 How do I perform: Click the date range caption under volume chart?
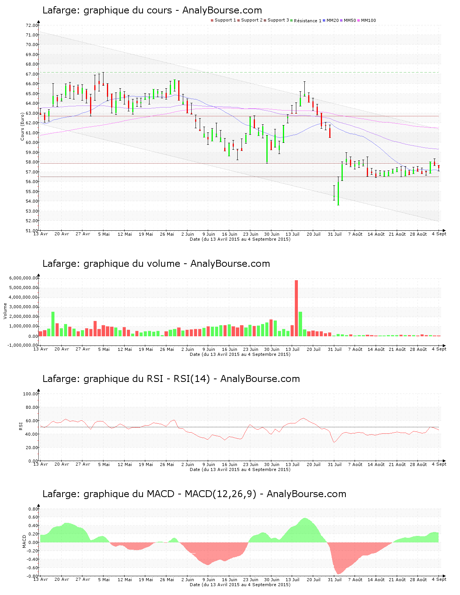(x=240, y=354)
